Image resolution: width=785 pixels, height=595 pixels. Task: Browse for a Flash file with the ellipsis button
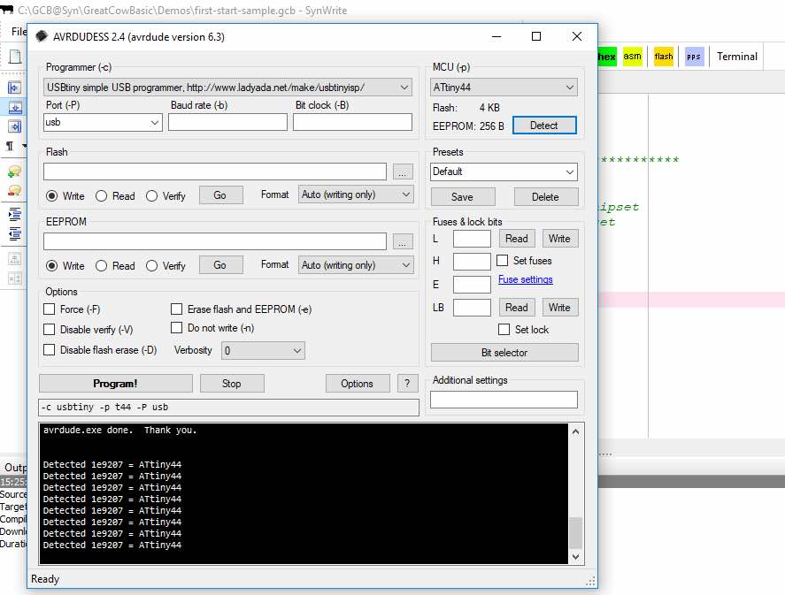pos(403,172)
